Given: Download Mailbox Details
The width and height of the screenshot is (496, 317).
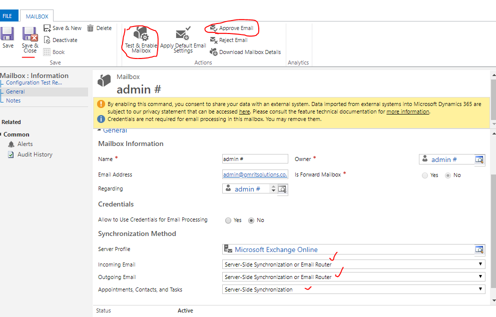Looking at the screenshot, I should coord(245,52).
